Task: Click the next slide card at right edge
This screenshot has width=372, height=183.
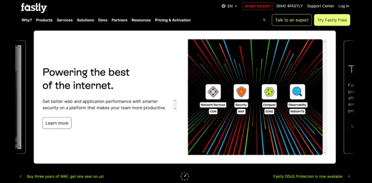Action: pyautogui.click(x=349, y=97)
